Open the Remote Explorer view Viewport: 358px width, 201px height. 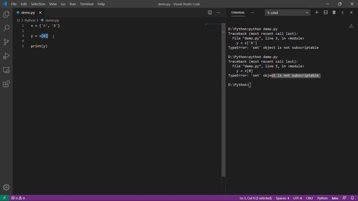click(6, 70)
